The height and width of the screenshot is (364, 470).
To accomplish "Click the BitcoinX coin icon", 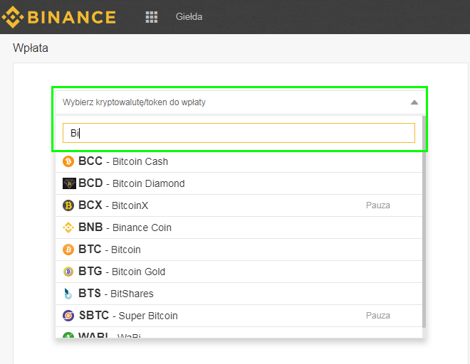I will [x=68, y=205].
